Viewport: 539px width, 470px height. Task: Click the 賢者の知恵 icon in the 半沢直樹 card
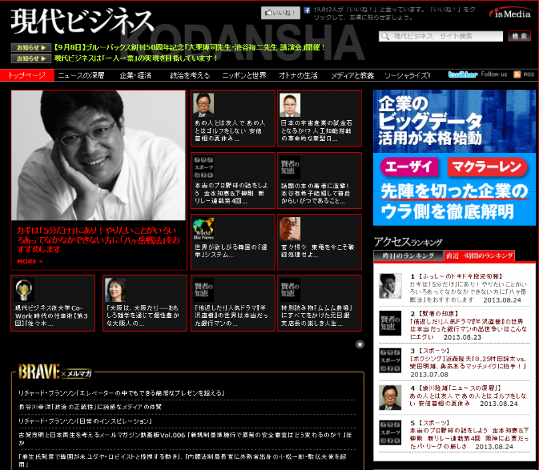203,290
